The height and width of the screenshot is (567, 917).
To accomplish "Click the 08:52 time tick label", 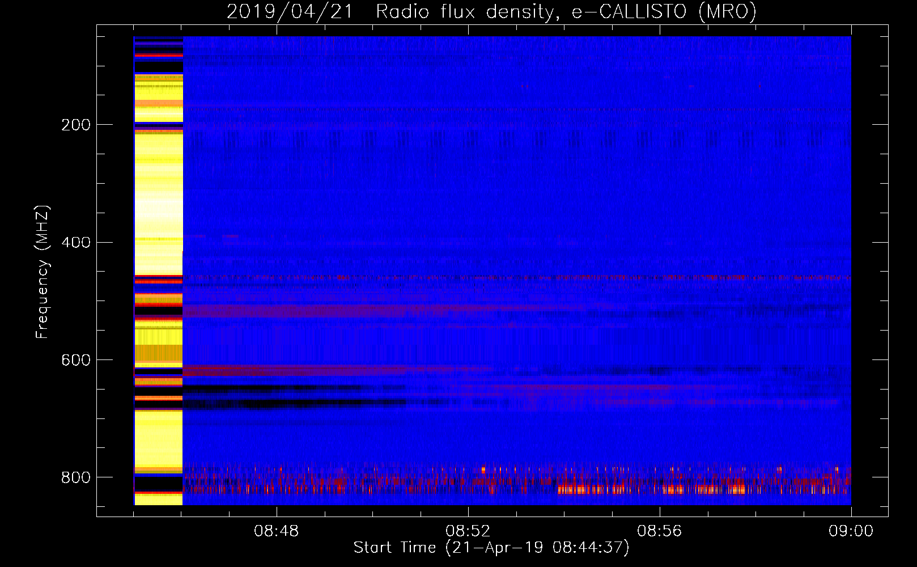I will pos(468,531).
